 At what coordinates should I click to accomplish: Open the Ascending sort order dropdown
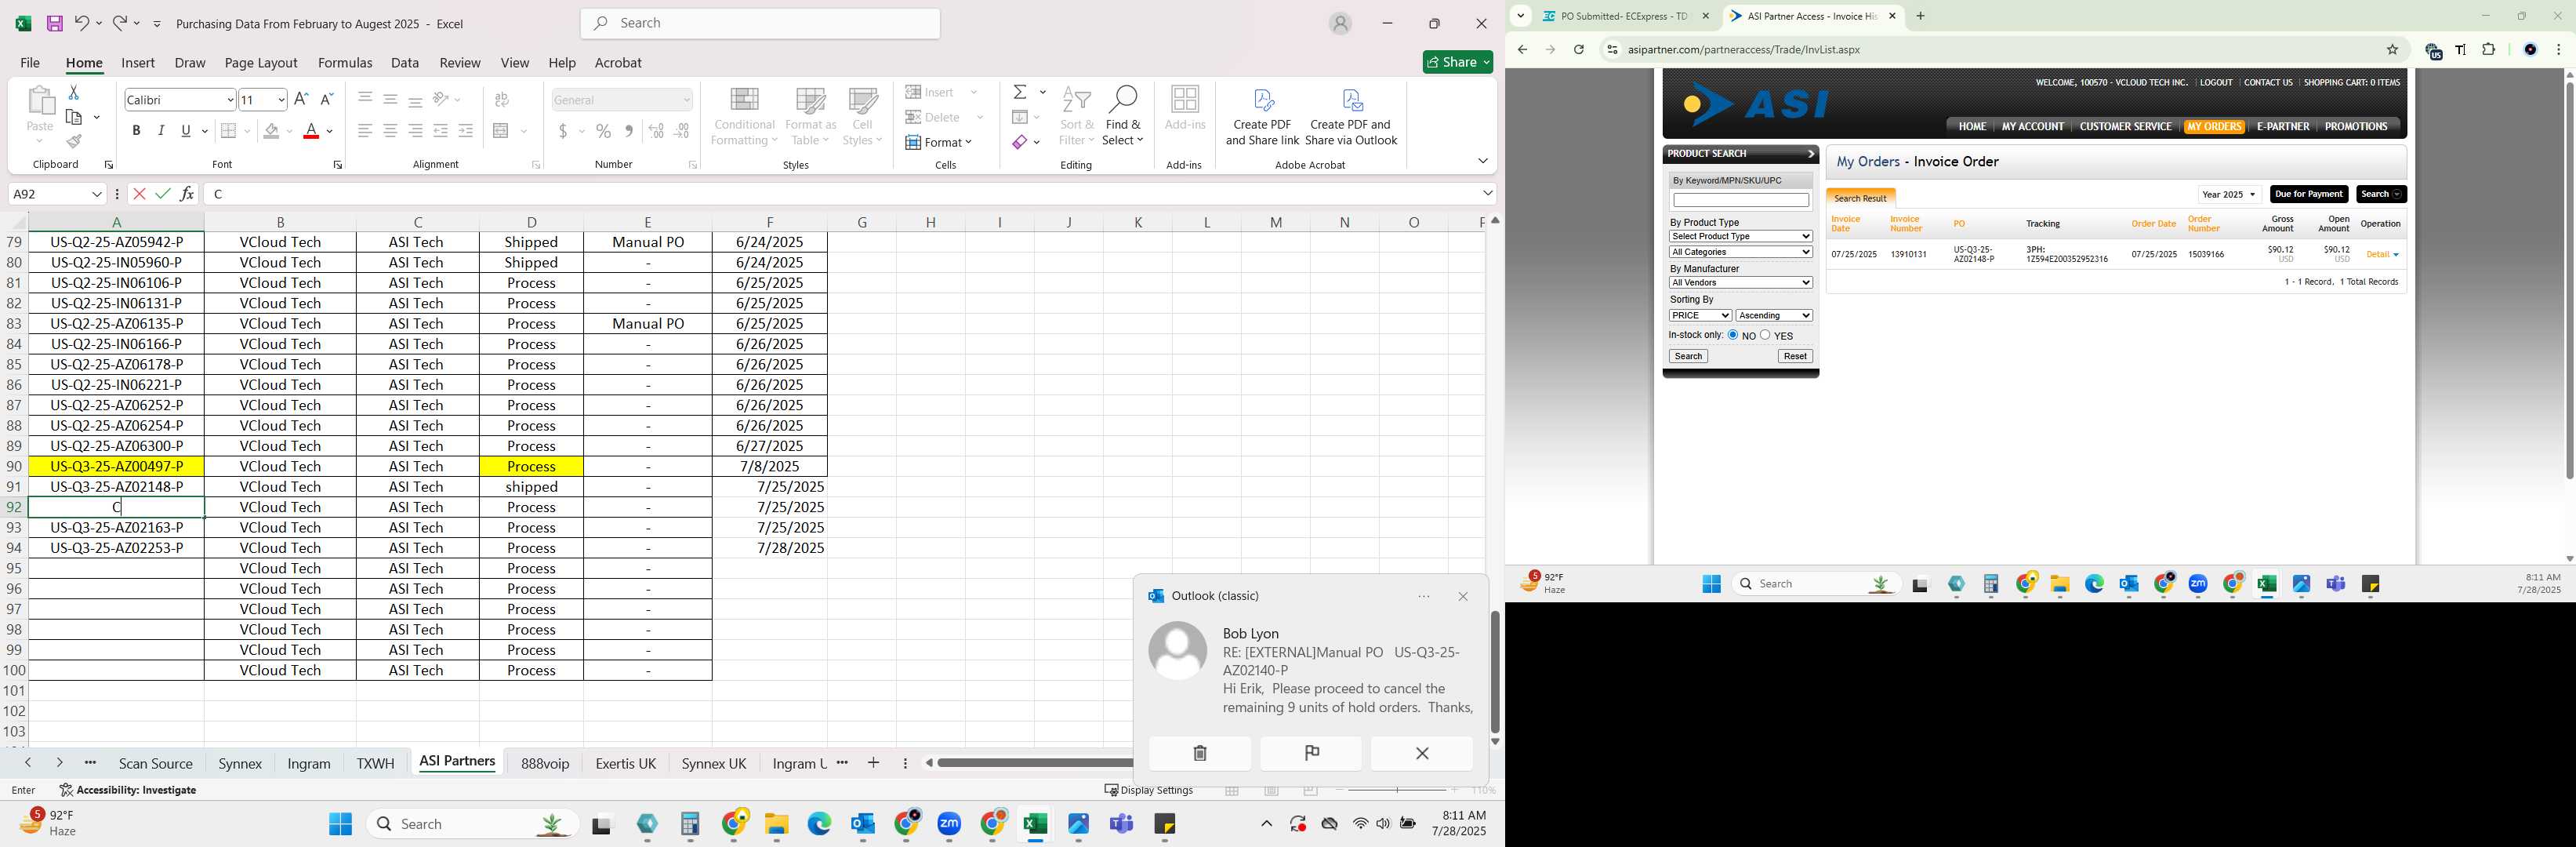coord(1774,315)
